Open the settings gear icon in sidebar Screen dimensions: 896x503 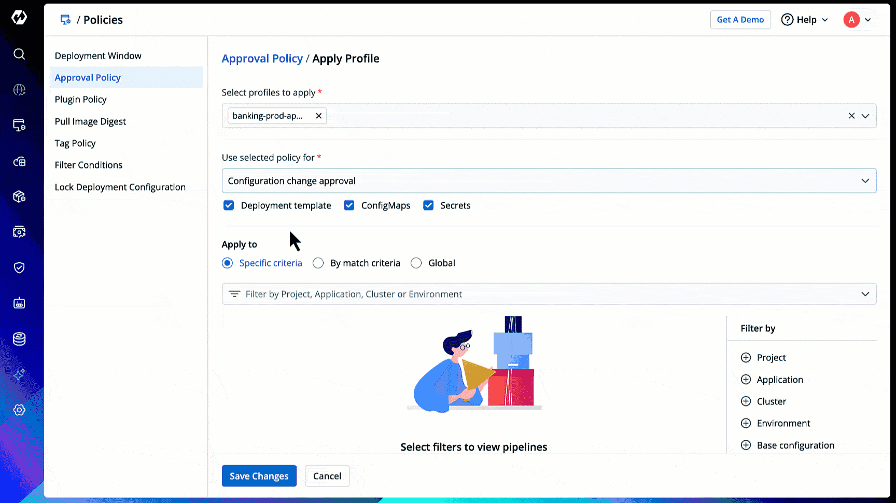[19, 410]
